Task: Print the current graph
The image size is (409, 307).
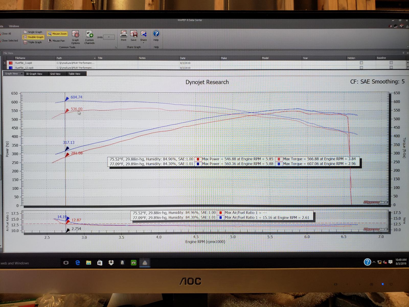Action: pos(124,36)
